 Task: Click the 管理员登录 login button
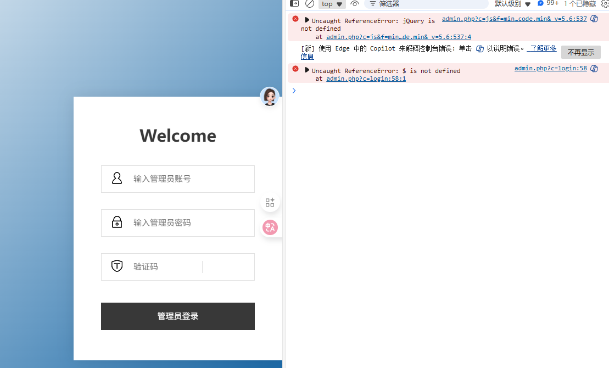(x=177, y=316)
